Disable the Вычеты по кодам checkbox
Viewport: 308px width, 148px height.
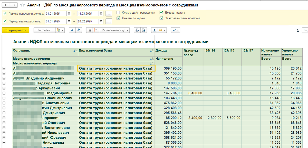click(x=118, y=18)
